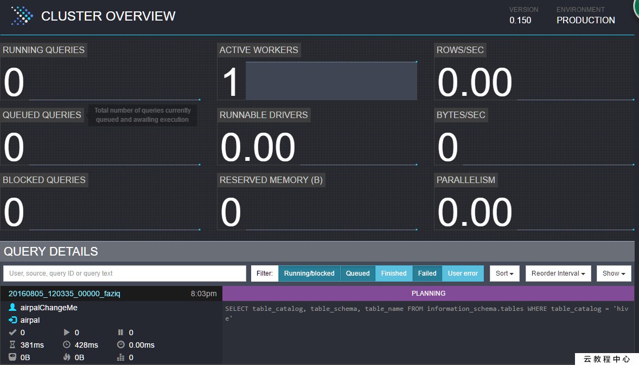
Task: Click the version number 0.150
Action: coord(520,21)
